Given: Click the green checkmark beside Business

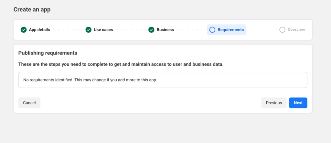Looking at the screenshot, I should 151,30.
